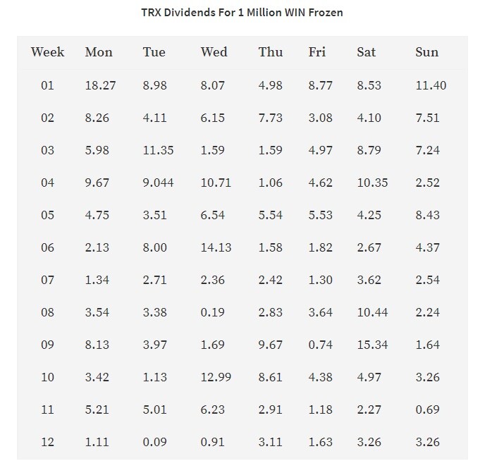
Task: Click the week 07 row label
Action: [x=47, y=280]
